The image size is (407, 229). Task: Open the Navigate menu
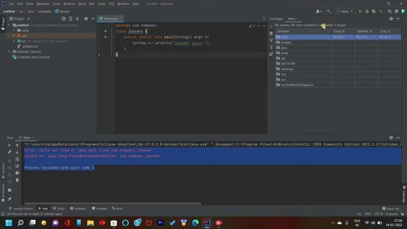tap(43, 4)
